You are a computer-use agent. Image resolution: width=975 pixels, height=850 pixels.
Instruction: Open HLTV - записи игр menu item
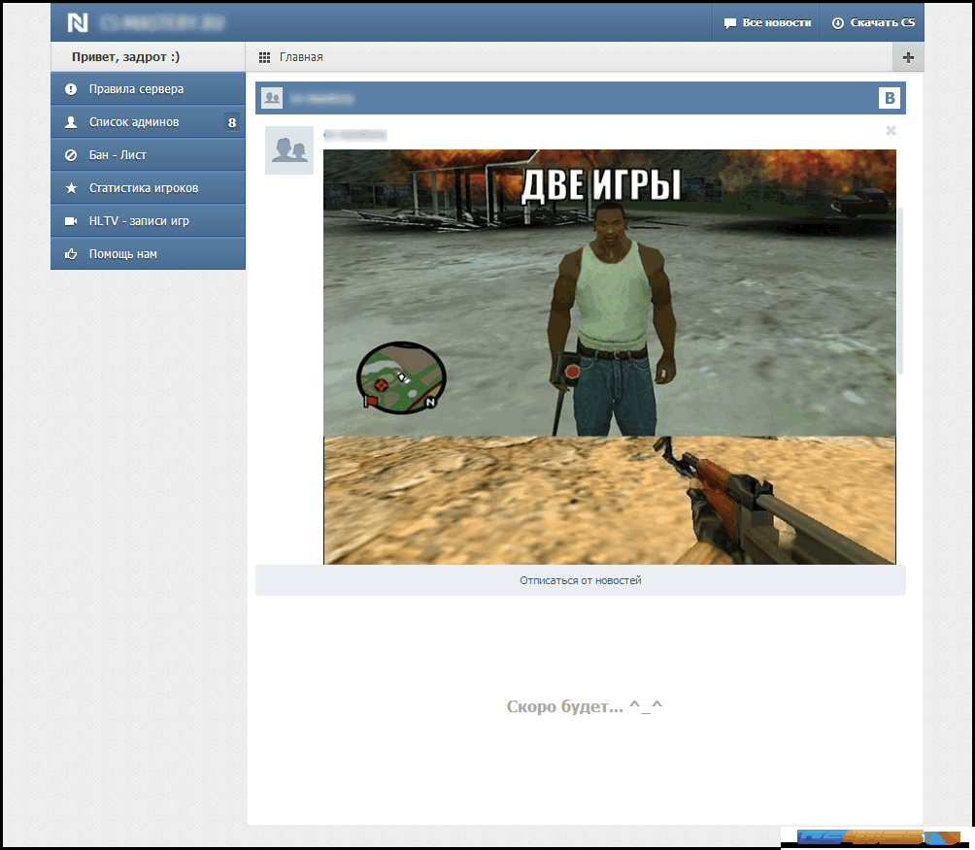[x=148, y=220]
